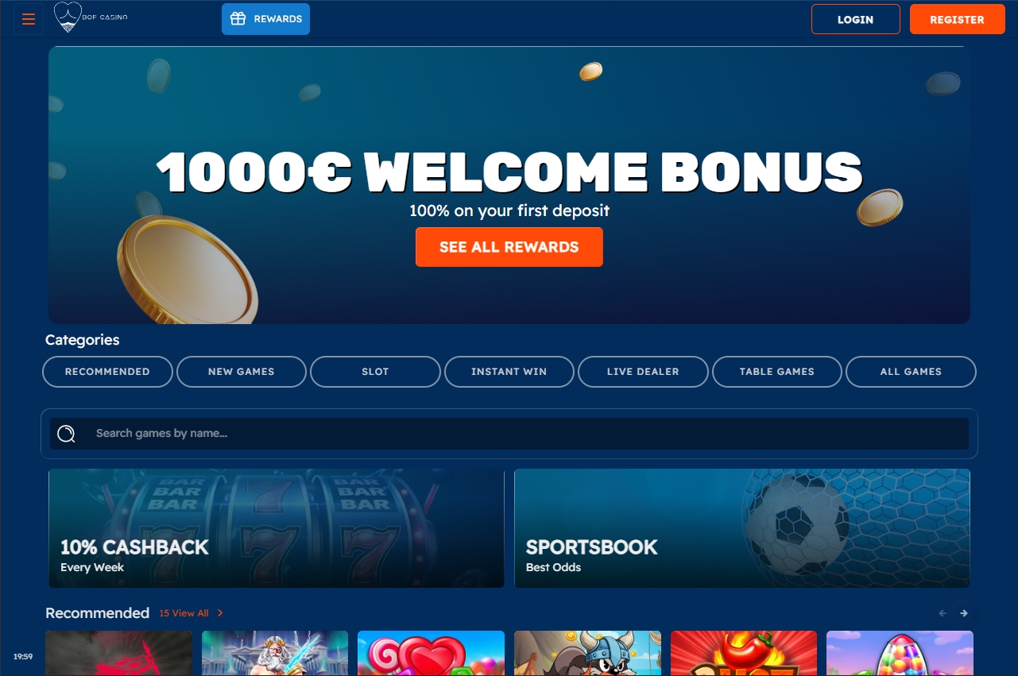This screenshot has height=676, width=1018.
Task: Choose the Instant Win category
Action: pos(509,372)
